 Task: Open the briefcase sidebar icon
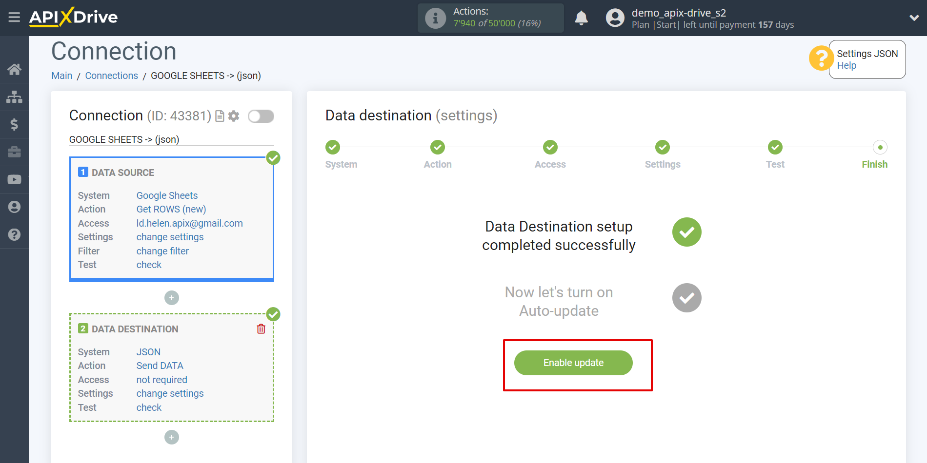pos(14,152)
